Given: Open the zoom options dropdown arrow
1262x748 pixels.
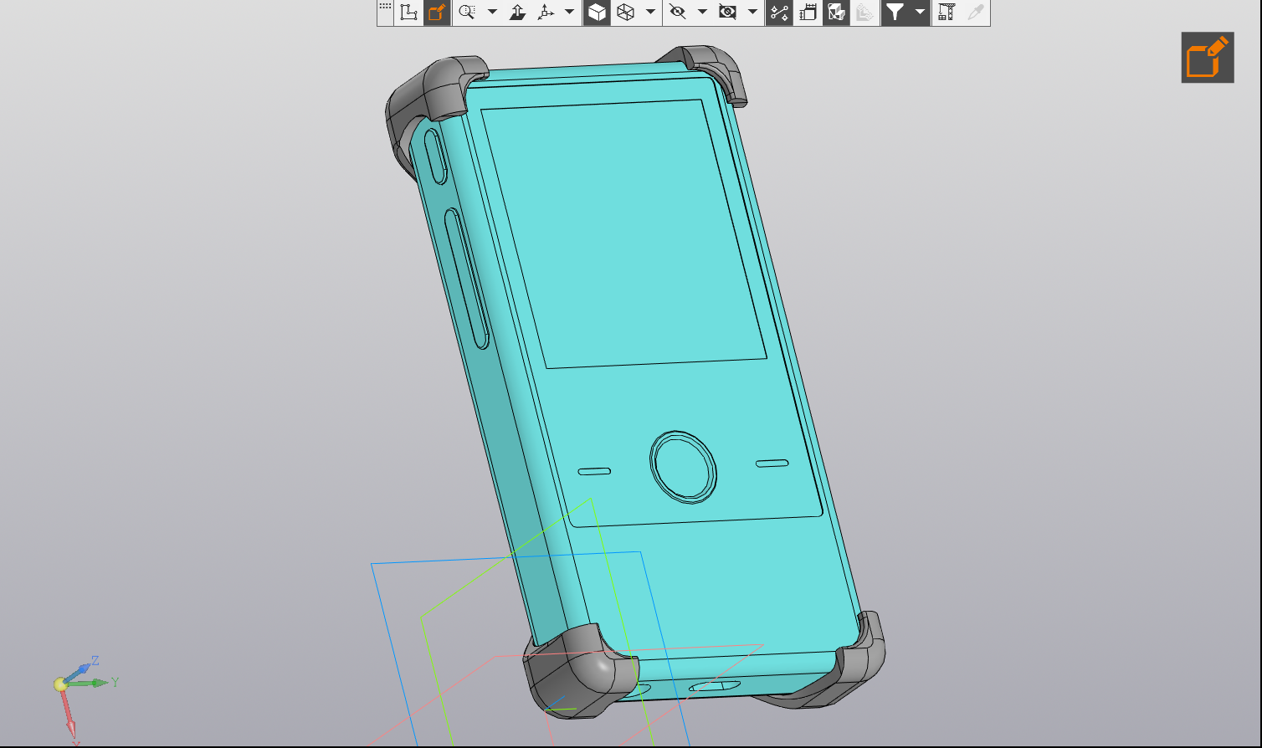Looking at the screenshot, I should [492, 13].
